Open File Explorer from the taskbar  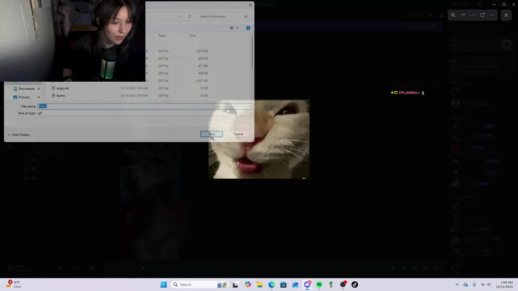coord(259,285)
